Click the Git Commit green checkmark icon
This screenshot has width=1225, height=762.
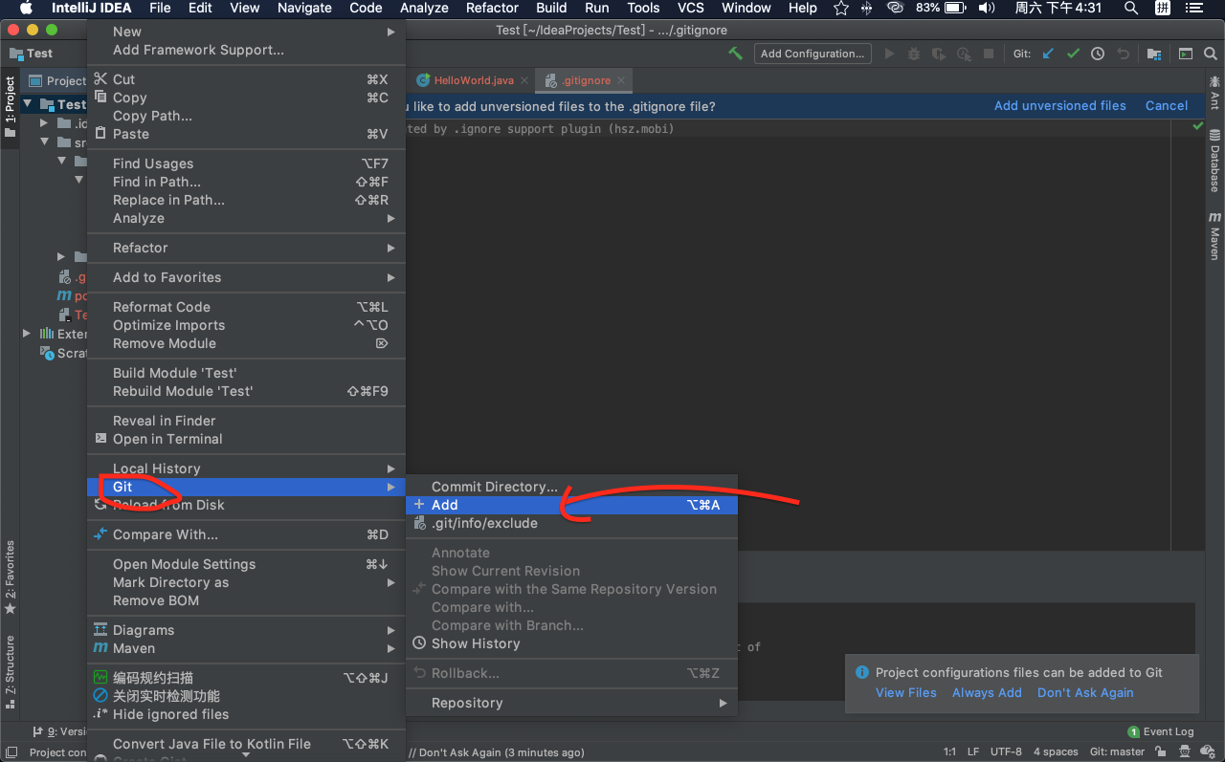(1073, 54)
